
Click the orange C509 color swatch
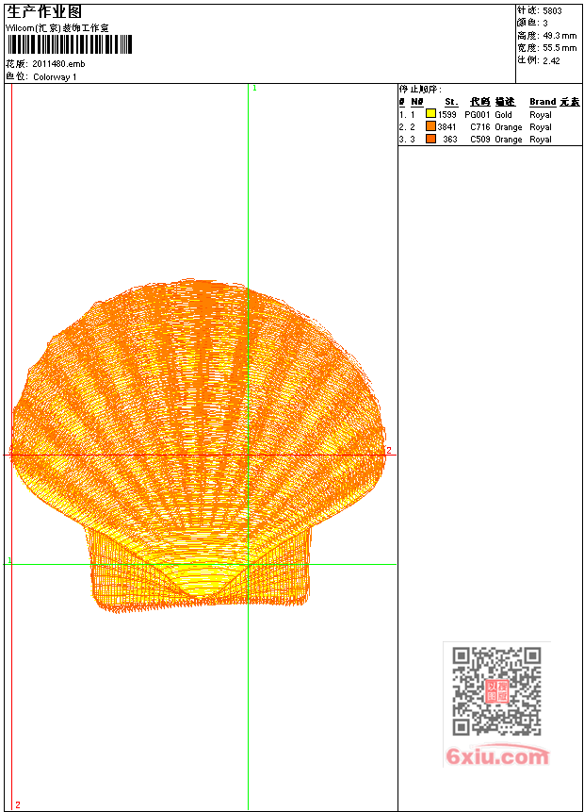click(430, 139)
